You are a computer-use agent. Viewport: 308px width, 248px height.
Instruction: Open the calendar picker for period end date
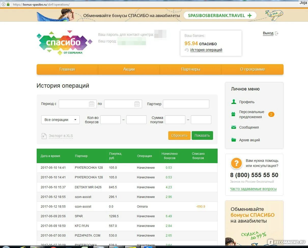point(137,104)
